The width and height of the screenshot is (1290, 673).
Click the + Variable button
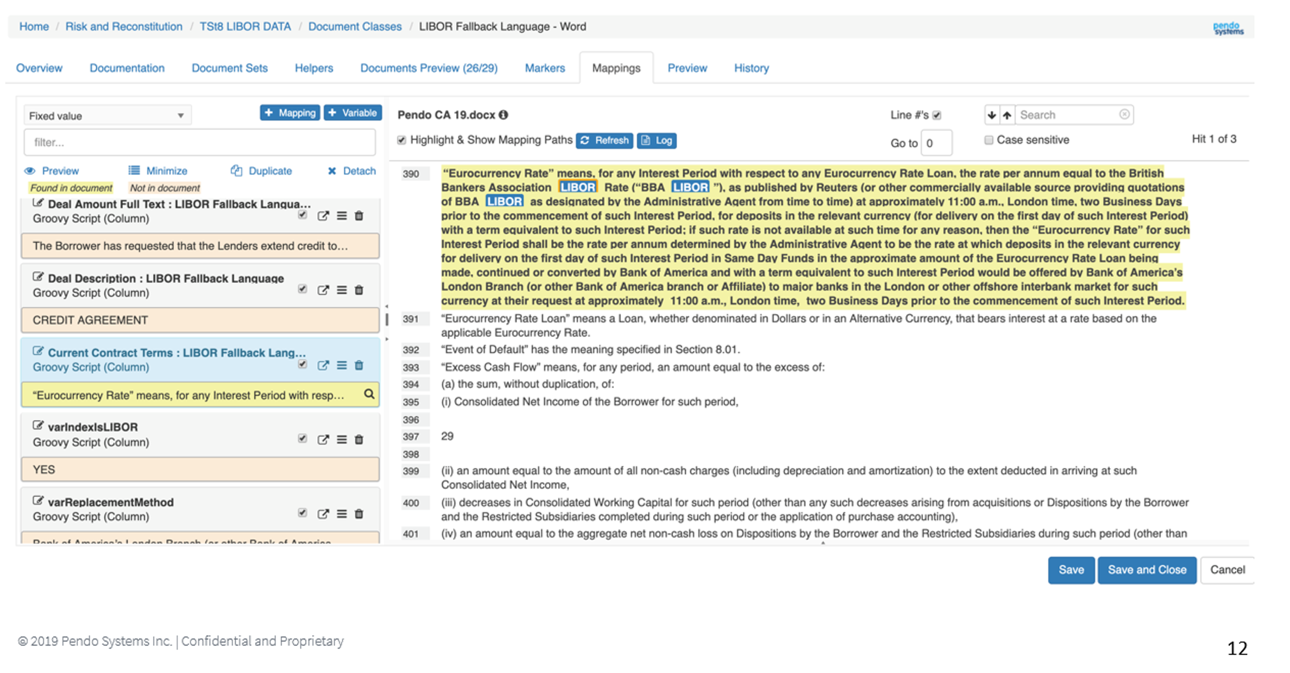click(352, 112)
